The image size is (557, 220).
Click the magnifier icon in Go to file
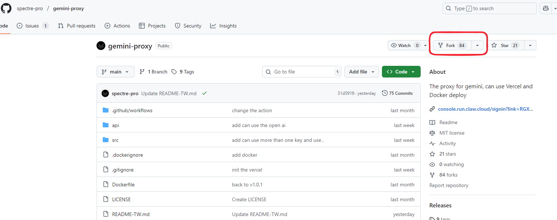pyautogui.click(x=268, y=72)
